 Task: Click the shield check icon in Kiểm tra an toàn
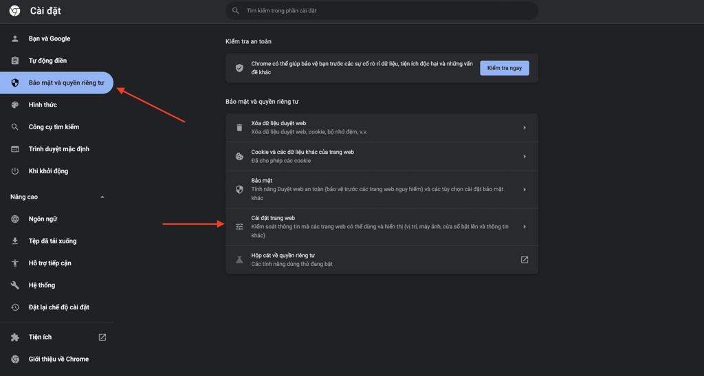coord(239,68)
